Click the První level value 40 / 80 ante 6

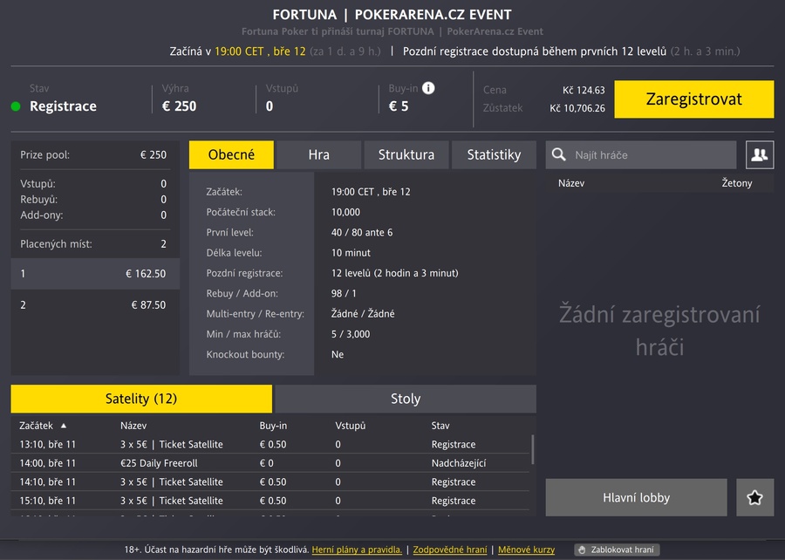(x=362, y=233)
